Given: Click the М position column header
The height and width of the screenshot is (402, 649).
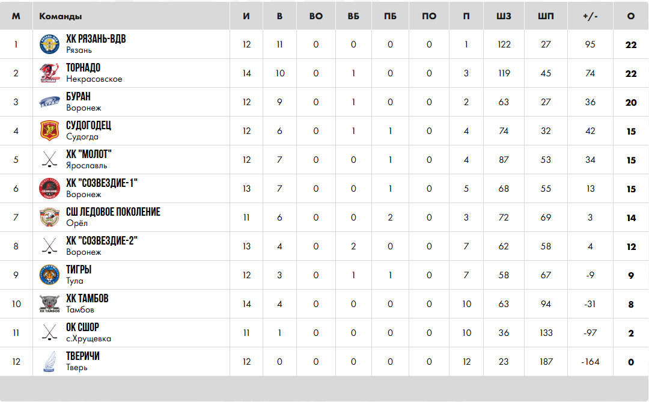Looking at the screenshot, I should 16,16.
